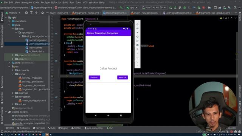Toggle the Resource Manager tool window button
This screenshot has width=242, height=136.
(2, 36)
